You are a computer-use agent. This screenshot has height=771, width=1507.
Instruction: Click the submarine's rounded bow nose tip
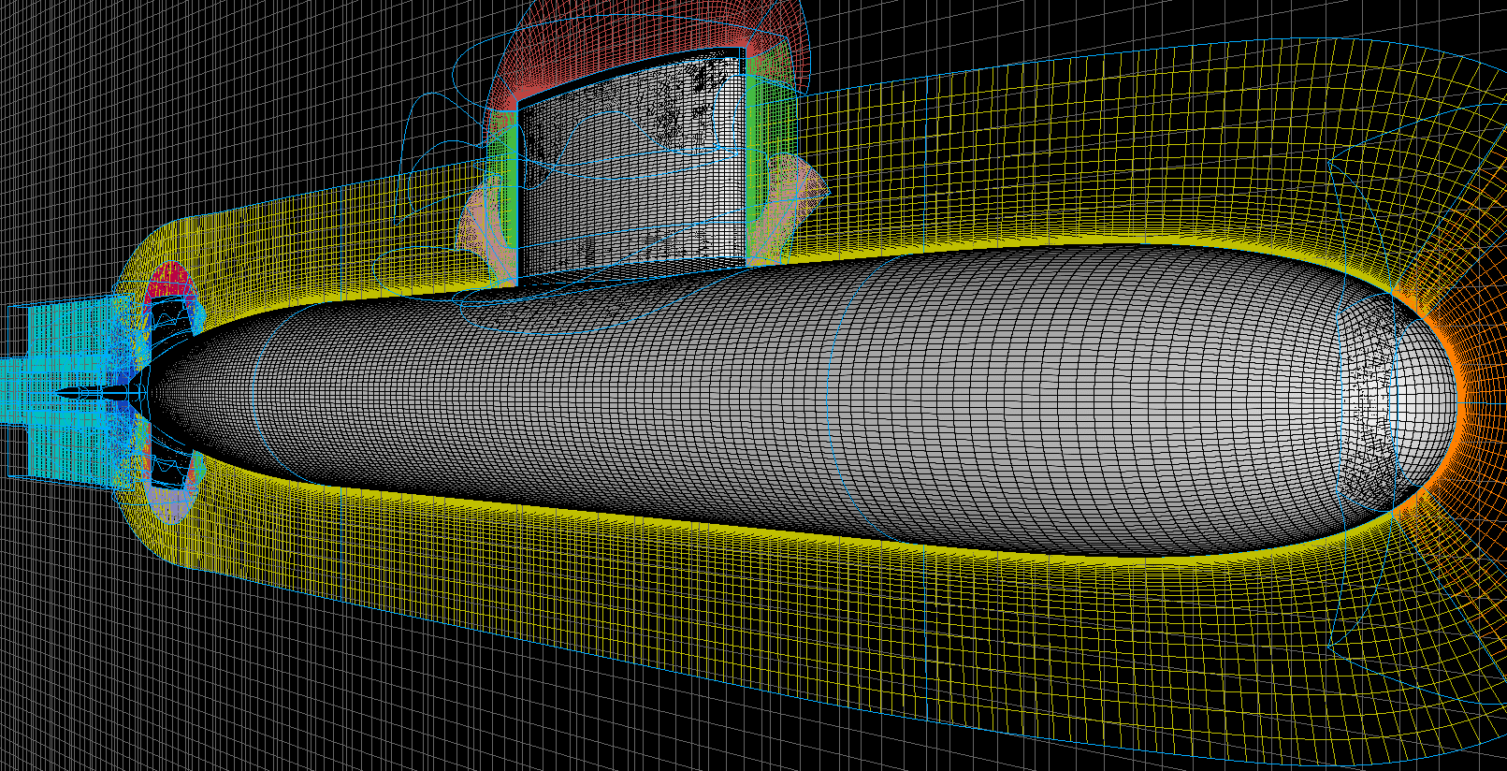pyautogui.click(x=1453, y=394)
